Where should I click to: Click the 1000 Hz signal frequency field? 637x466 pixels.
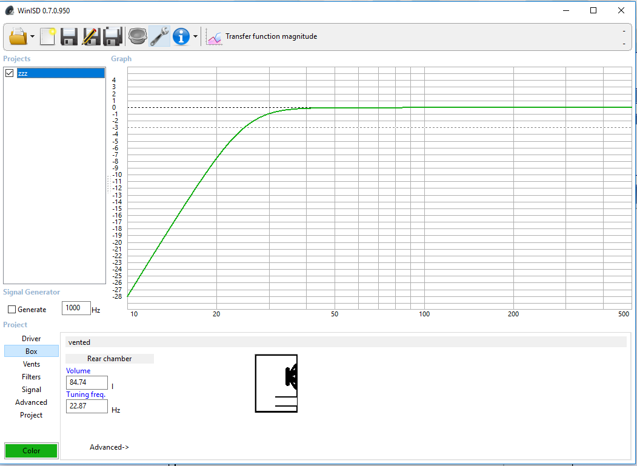[76, 308]
